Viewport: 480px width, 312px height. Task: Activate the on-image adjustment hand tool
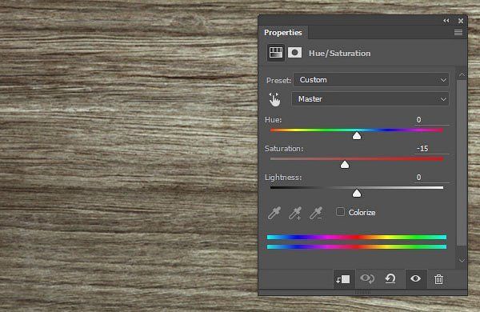pyautogui.click(x=274, y=99)
